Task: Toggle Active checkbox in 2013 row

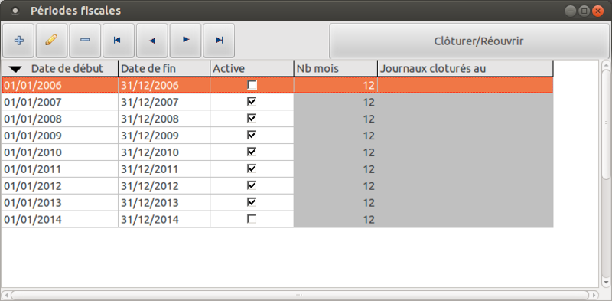Action: 252,202
